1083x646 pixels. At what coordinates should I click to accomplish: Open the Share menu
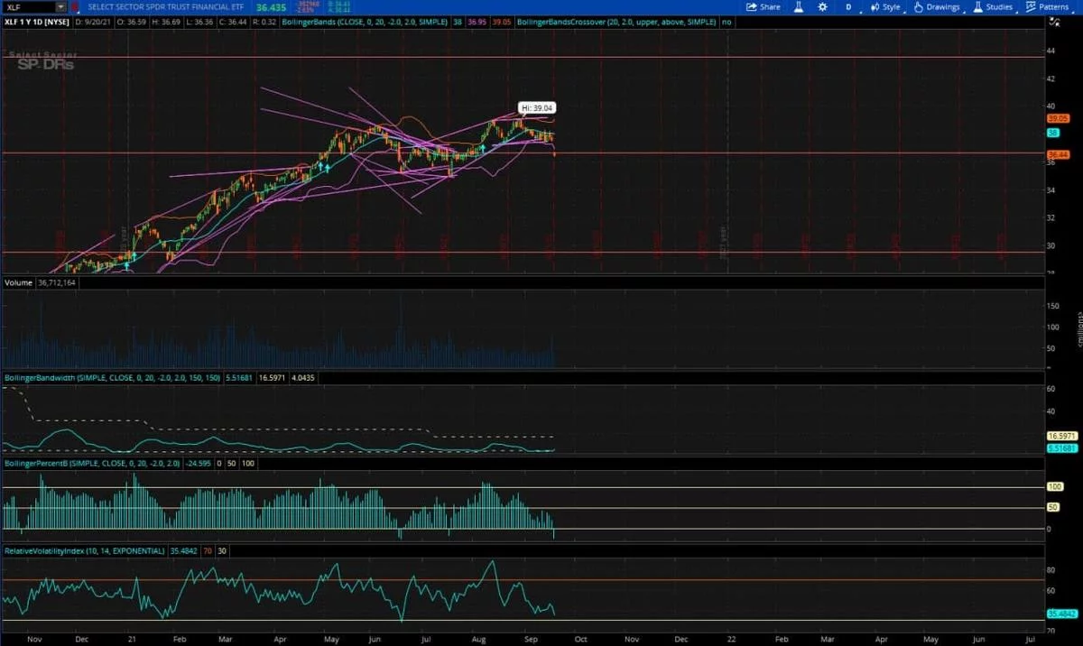764,6
